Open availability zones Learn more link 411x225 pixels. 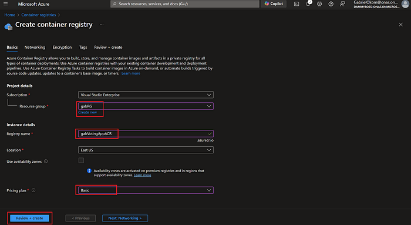pyautogui.click(x=142, y=175)
